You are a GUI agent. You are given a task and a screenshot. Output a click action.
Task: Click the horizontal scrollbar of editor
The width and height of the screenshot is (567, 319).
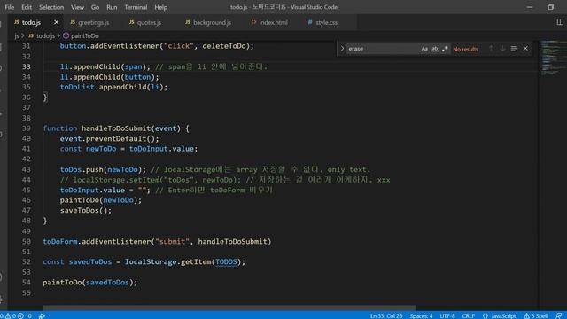(229, 307)
